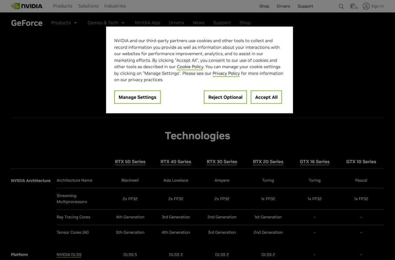Open Drivers in the GeForce navigation
This screenshot has width=395, height=260.
176,23
